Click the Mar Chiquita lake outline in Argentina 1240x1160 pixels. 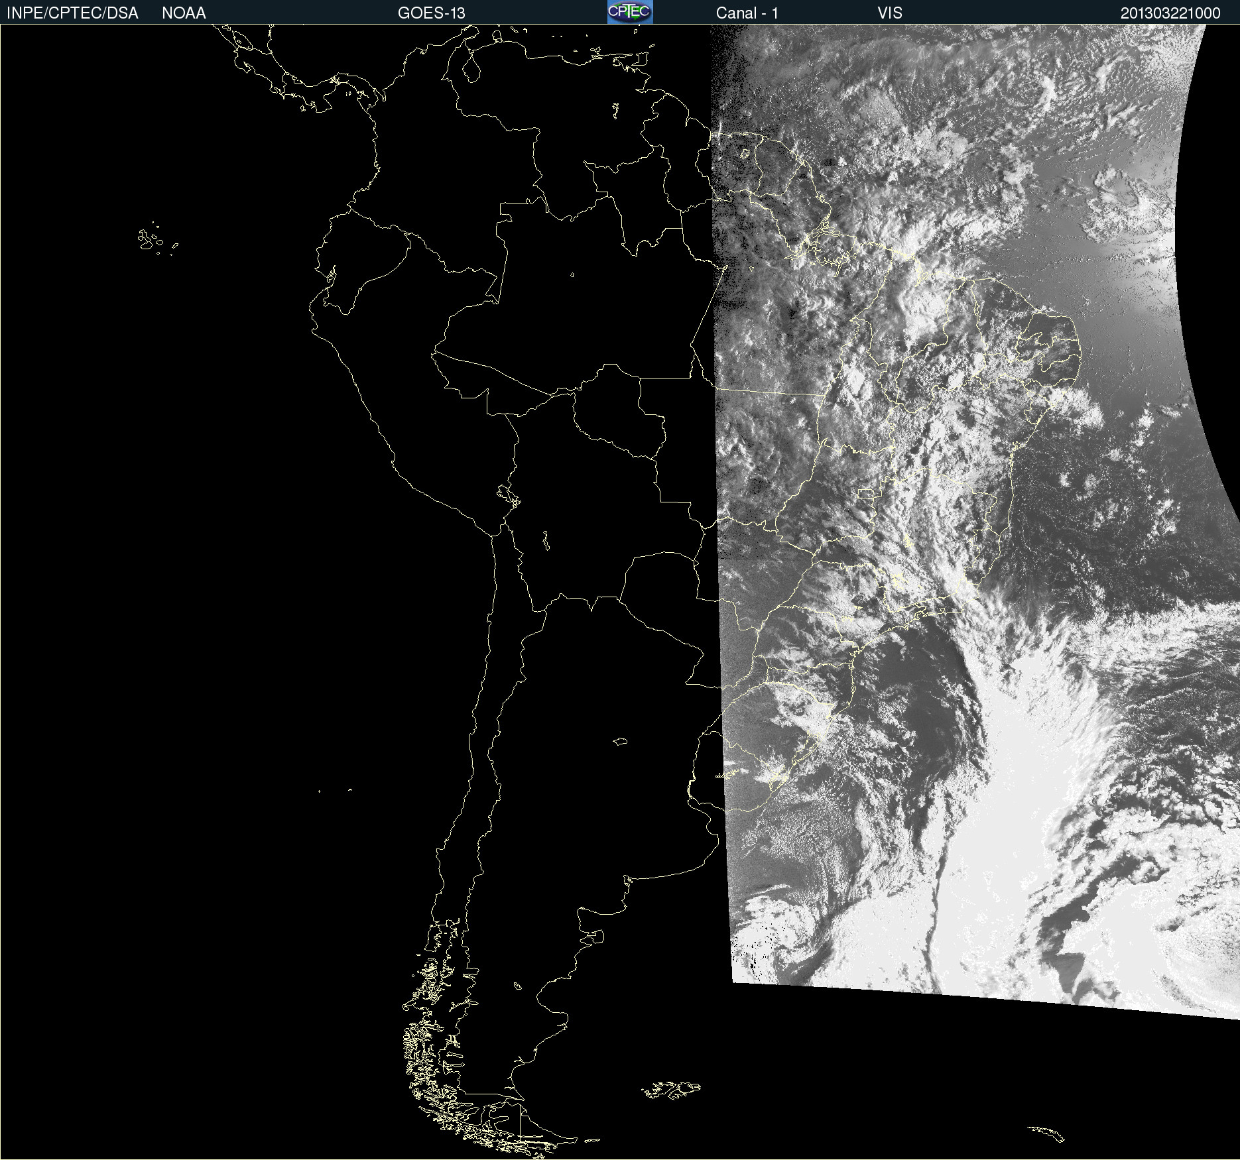620,741
